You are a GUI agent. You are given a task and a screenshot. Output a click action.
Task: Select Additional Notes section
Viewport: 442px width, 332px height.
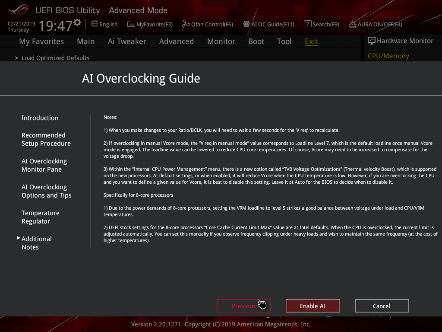[37, 243]
